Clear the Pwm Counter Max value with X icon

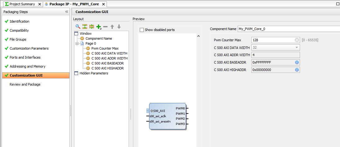pos(297,40)
